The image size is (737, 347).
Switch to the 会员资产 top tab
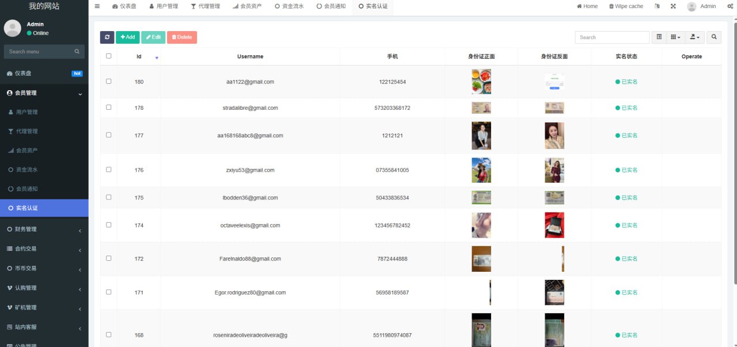247,6
